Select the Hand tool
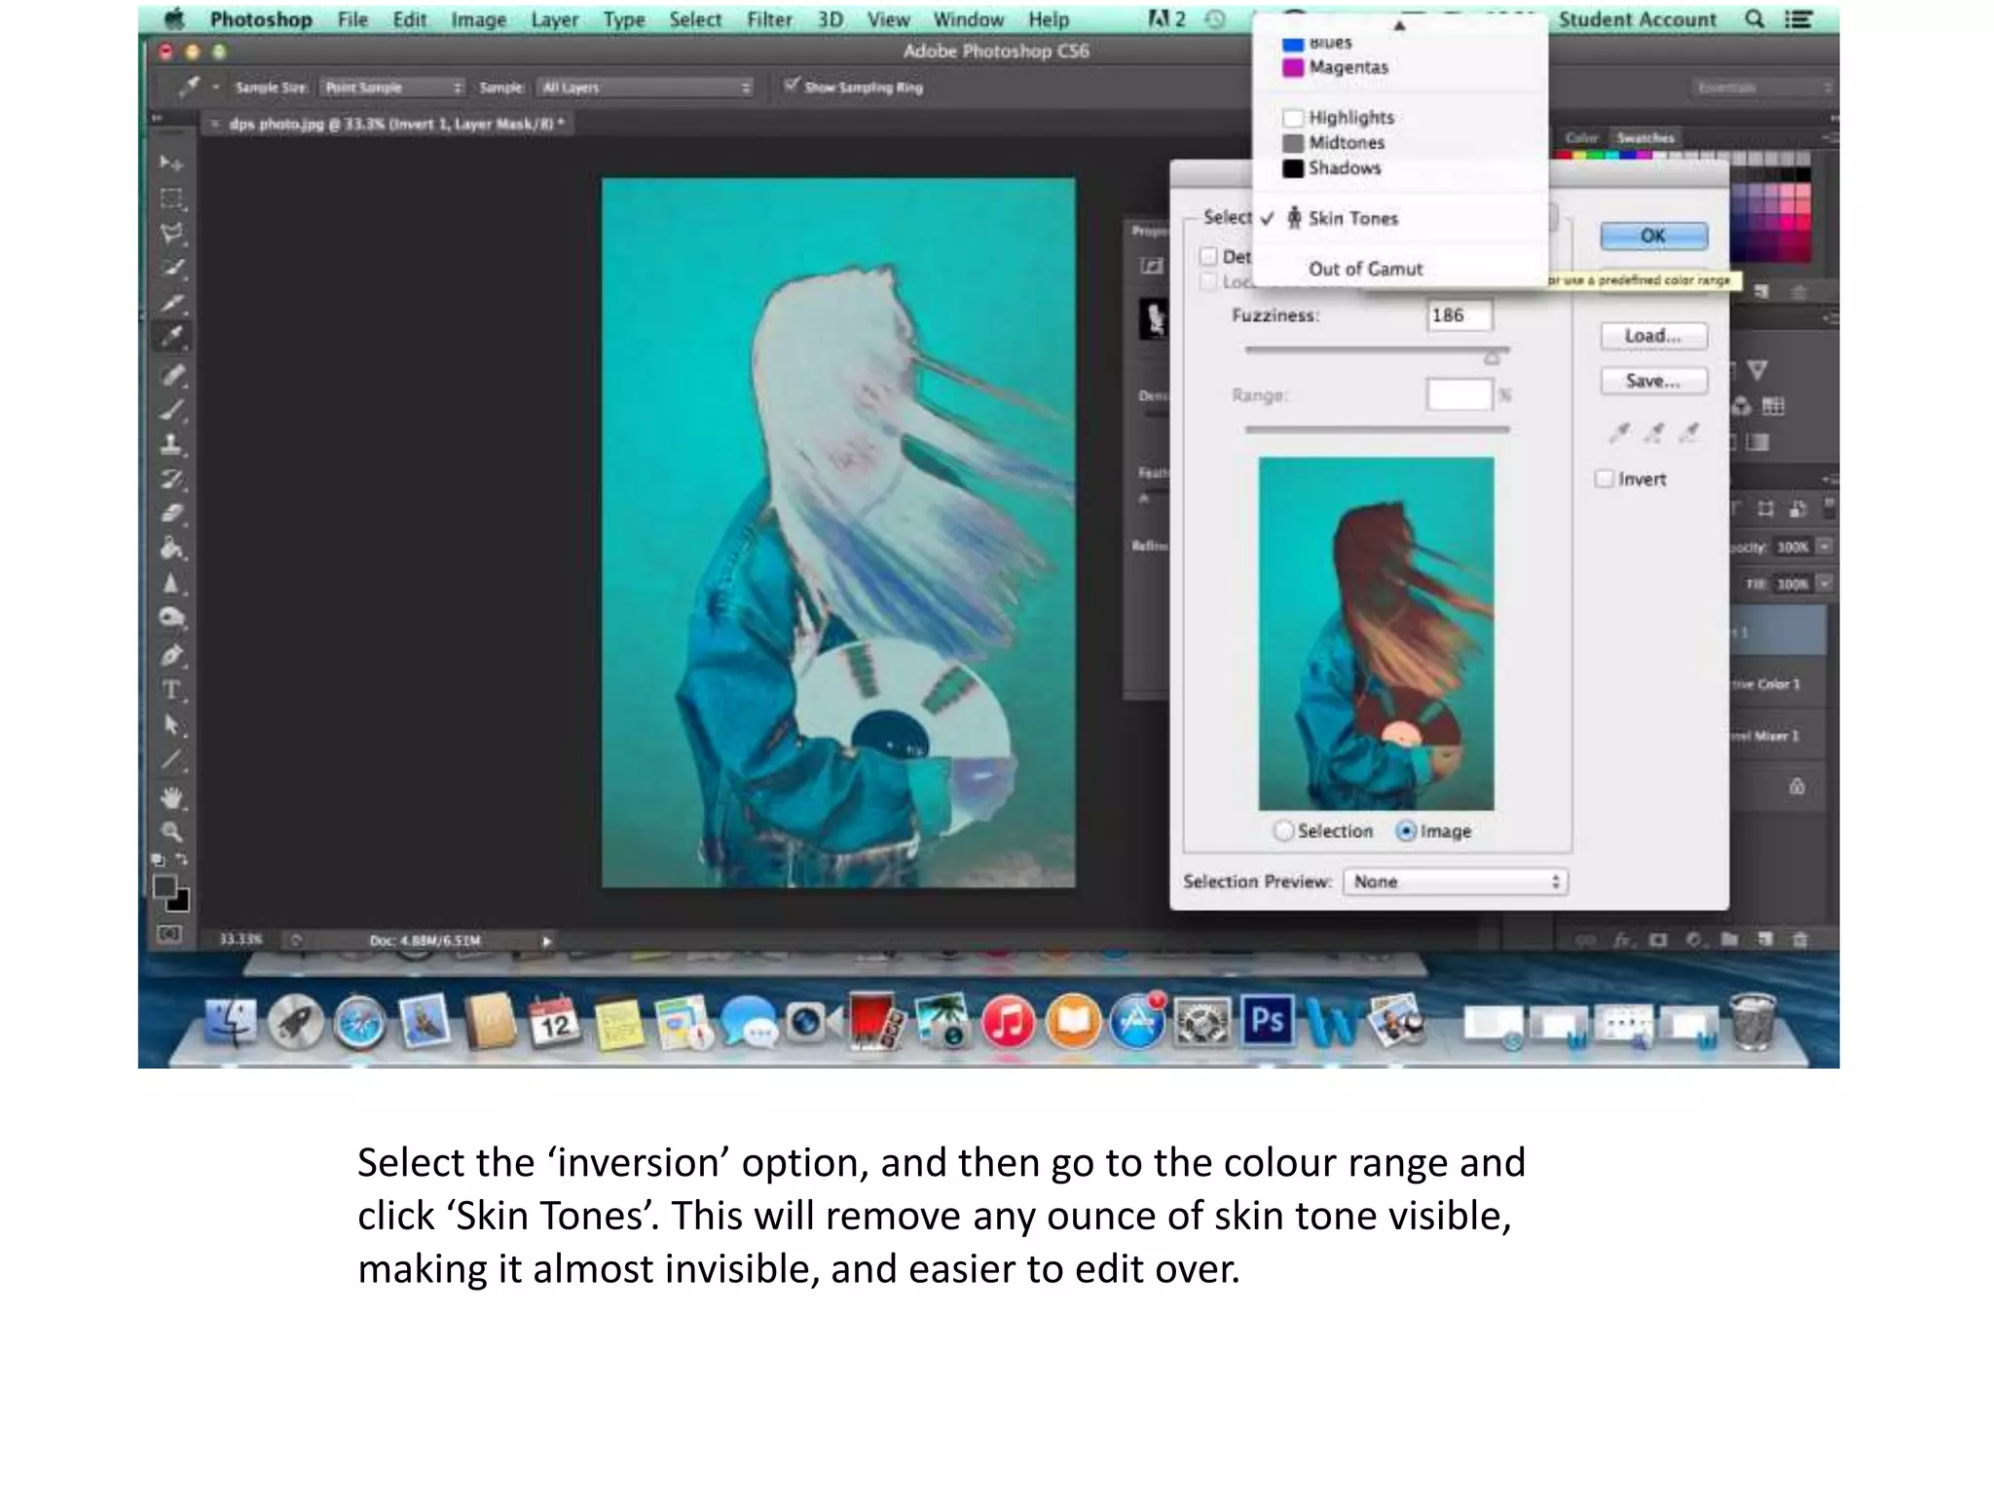Viewport: 1994px width, 1495px height. tap(171, 798)
